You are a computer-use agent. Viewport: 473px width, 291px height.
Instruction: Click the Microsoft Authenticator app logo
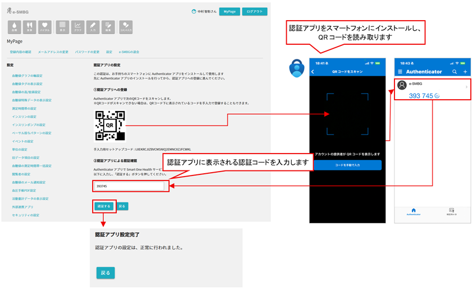[x=297, y=68]
